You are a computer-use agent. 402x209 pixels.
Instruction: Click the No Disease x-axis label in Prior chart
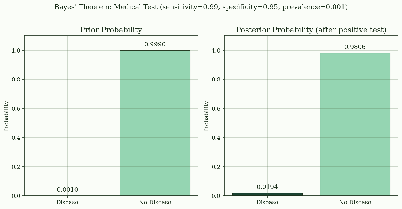coord(155,203)
